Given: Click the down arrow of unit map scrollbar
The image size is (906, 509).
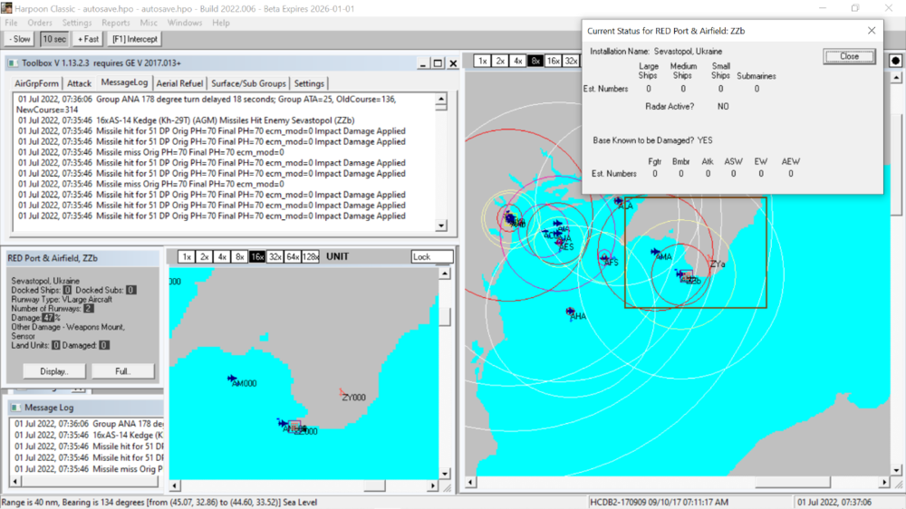Looking at the screenshot, I should (444, 473).
